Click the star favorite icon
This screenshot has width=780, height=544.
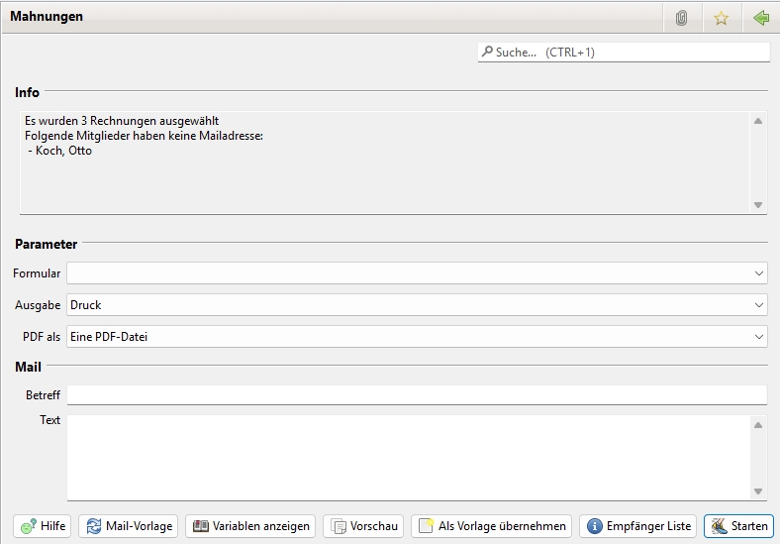point(721,18)
